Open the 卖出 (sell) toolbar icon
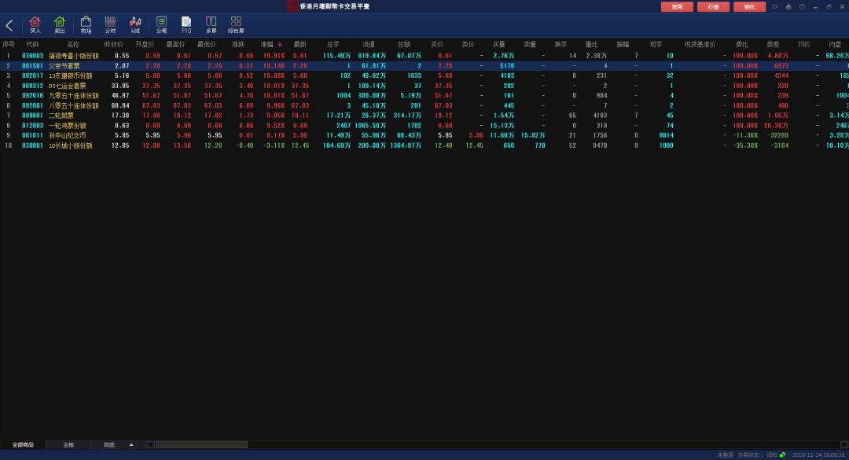The width and height of the screenshot is (849, 460). pos(60,25)
